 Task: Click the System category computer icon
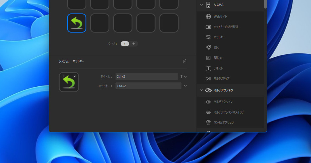pyautogui.click(x=208, y=5)
